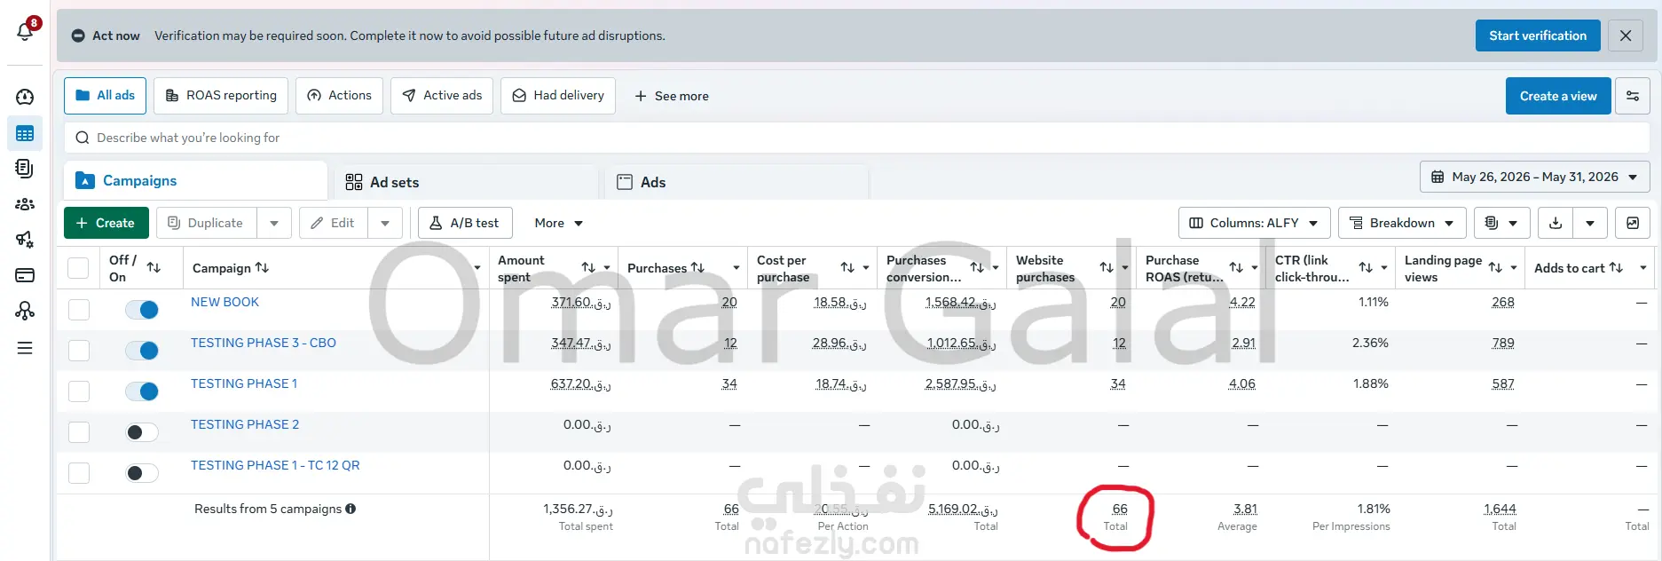This screenshot has height=561, width=1662.
Task: Click the info icon beside Results from 5 campaigns
Action: (x=351, y=509)
